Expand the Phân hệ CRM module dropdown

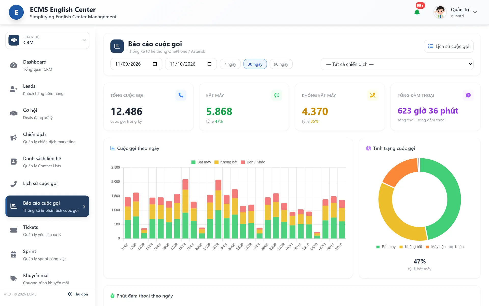(x=47, y=40)
